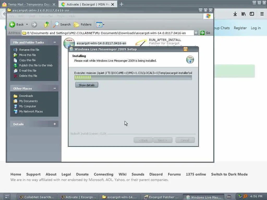This screenshot has height=200, width=267.
Task: Open the Donate footer link
Action: [x=82, y=174]
